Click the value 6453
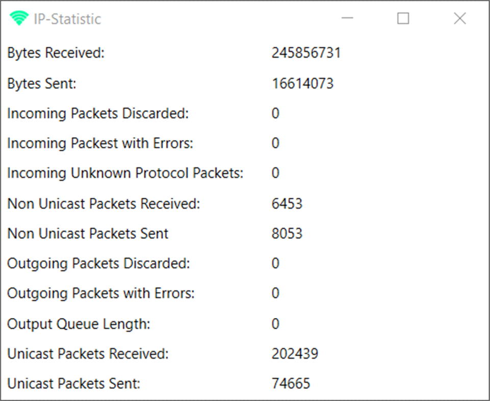The height and width of the screenshot is (401, 490). coord(287,204)
